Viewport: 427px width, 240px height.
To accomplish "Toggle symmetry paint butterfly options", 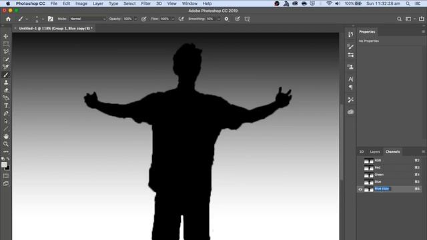I will [247, 19].
